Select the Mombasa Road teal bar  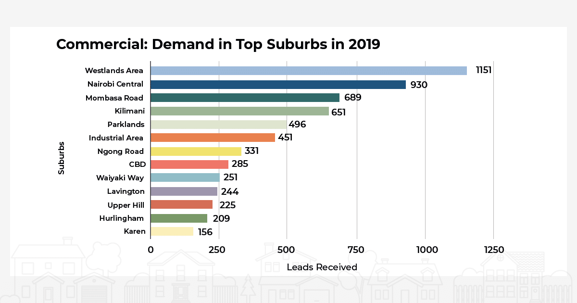(245, 98)
